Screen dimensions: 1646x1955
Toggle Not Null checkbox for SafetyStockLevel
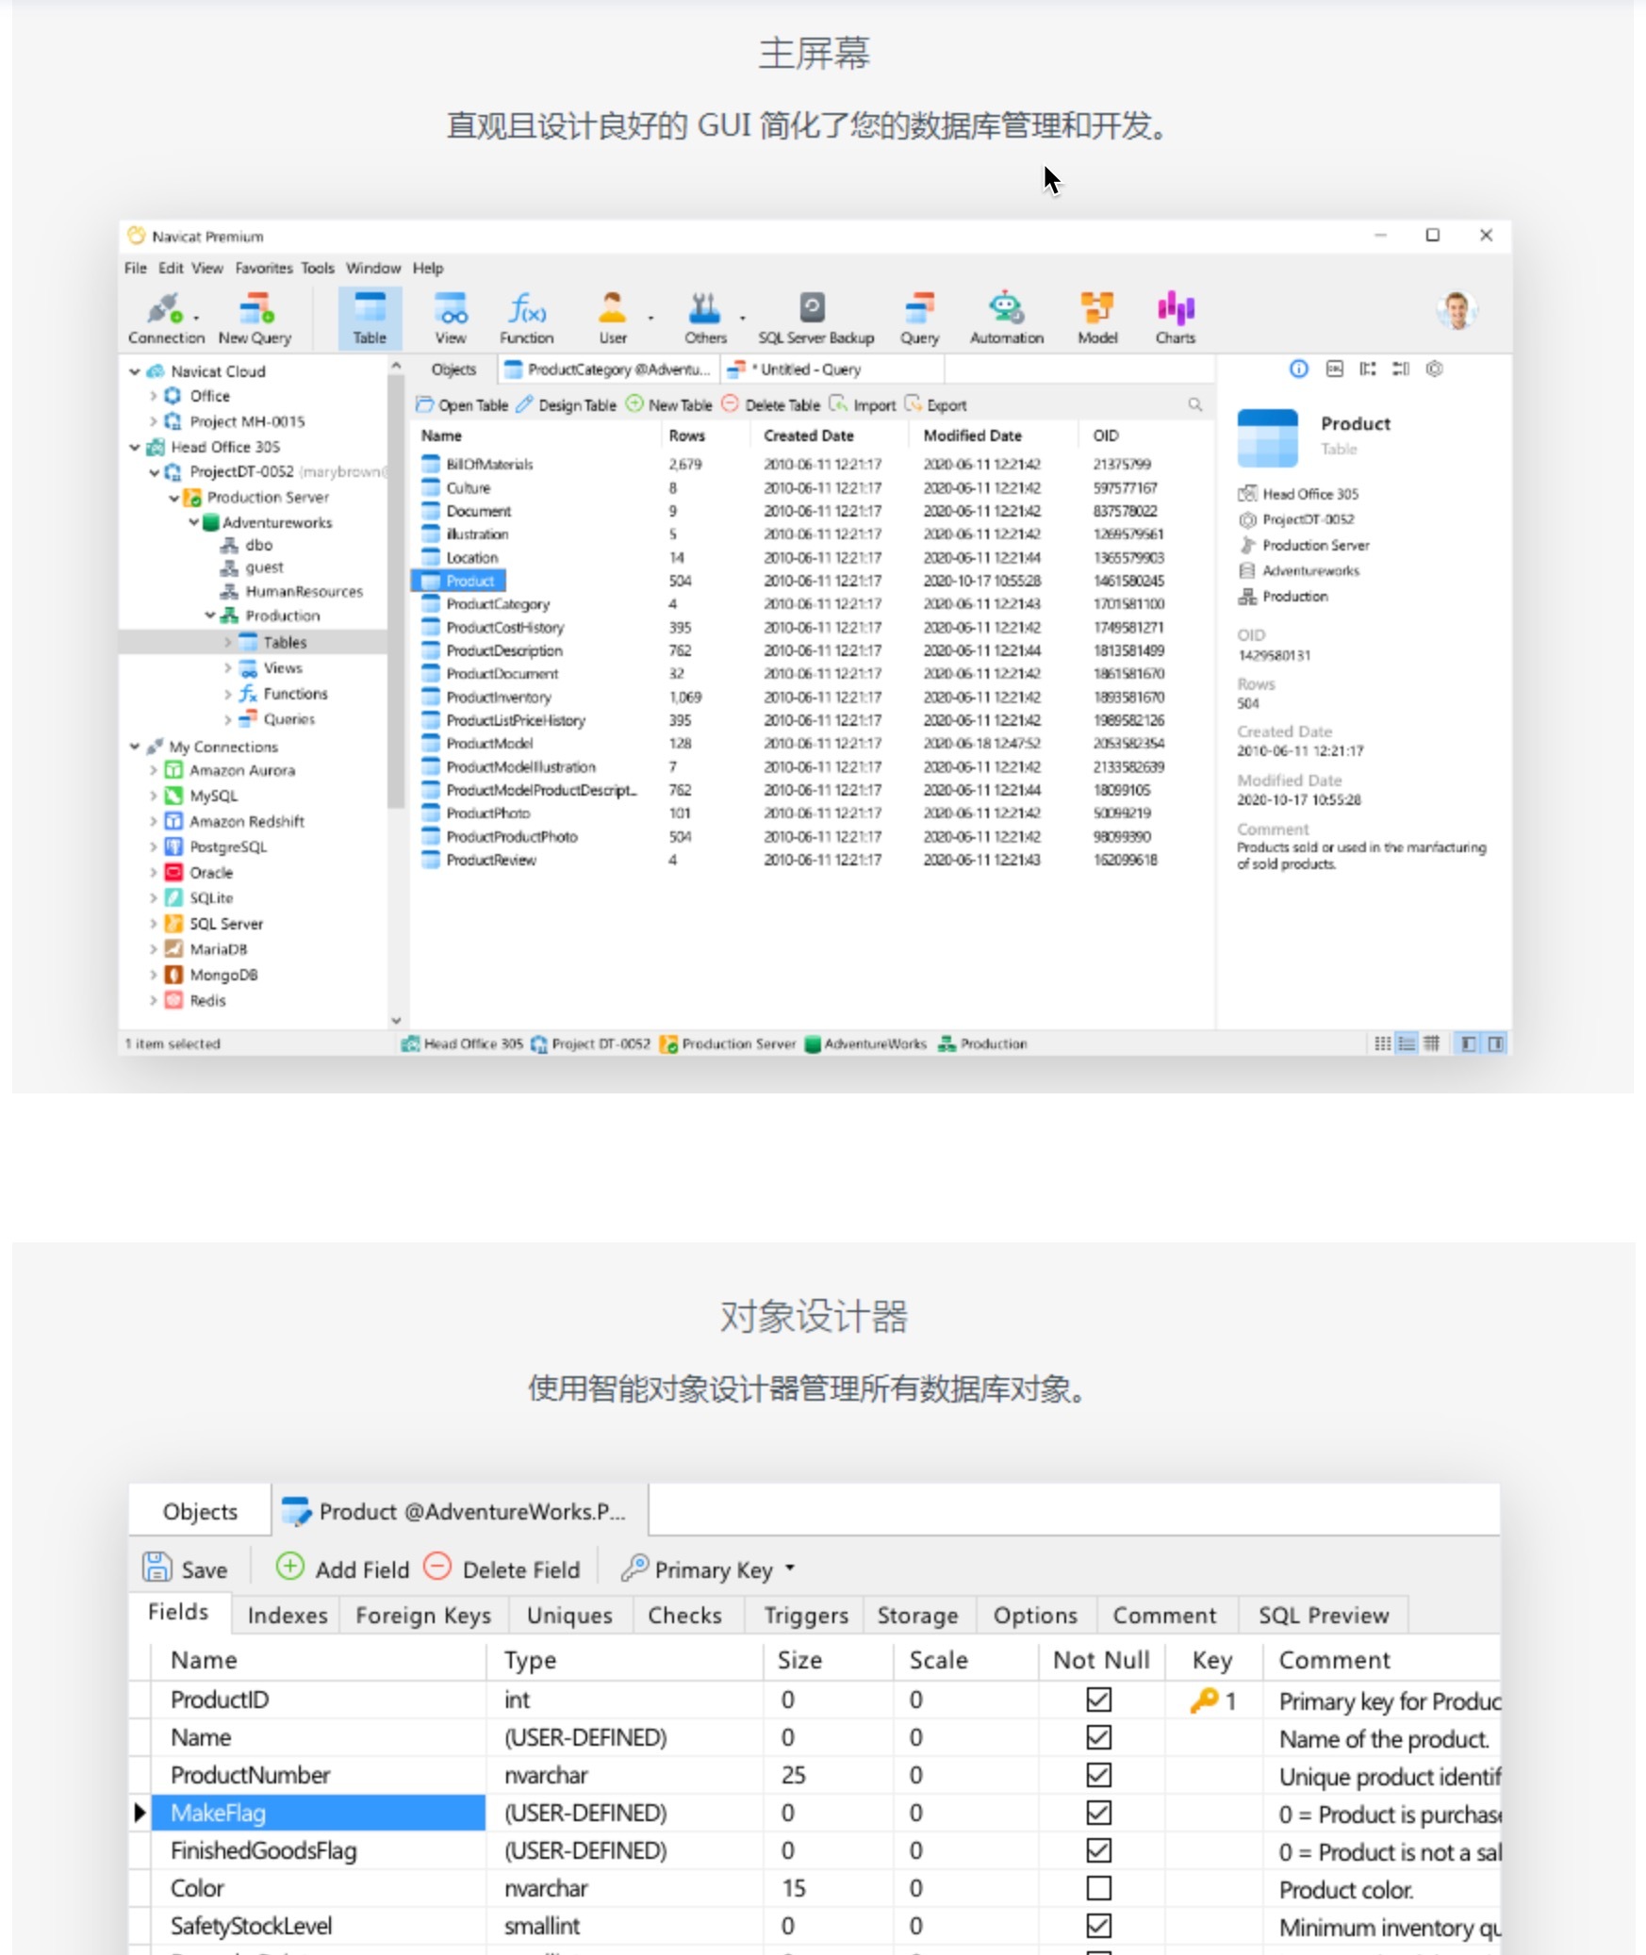click(x=1098, y=1926)
